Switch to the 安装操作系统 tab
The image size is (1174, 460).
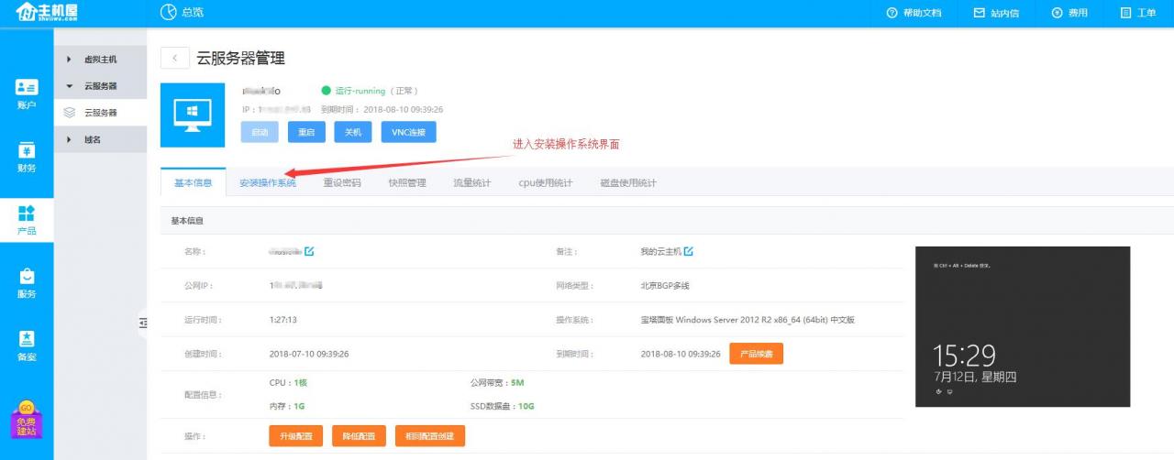point(268,182)
